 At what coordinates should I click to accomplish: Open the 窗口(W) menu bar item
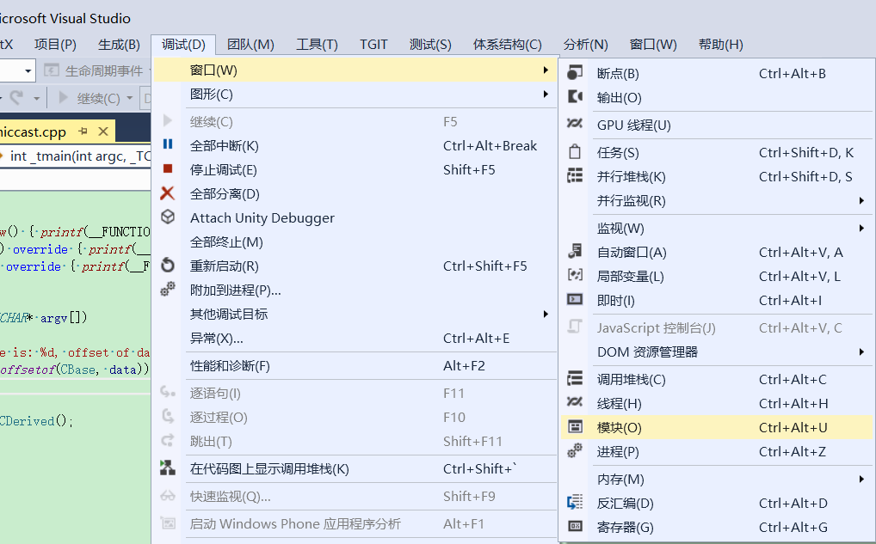(653, 45)
